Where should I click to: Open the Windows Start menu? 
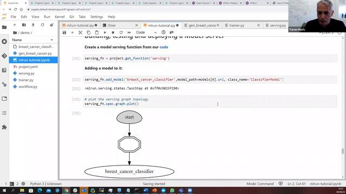pos(4,190)
